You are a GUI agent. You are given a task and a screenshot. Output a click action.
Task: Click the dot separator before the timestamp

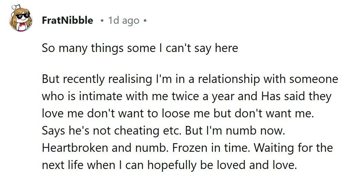[102, 21]
